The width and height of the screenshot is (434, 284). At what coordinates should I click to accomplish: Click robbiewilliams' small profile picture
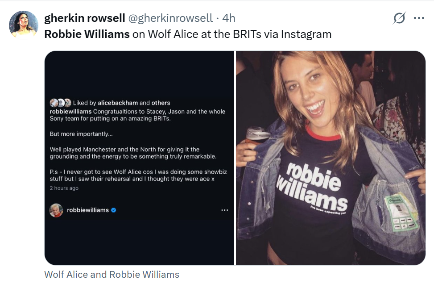point(56,210)
